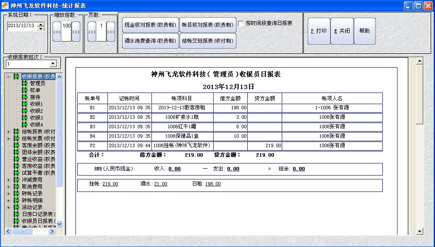The width and height of the screenshot is (435, 247).
Task: Decrease zoom with <<< under 缩放倍数
Action: (x=57, y=32)
